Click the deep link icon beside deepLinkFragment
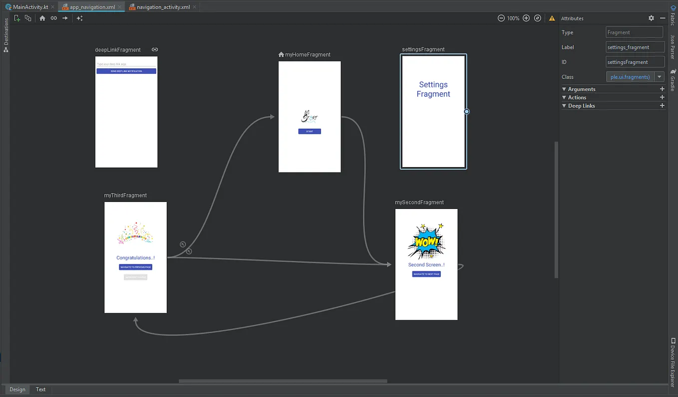 coord(155,49)
